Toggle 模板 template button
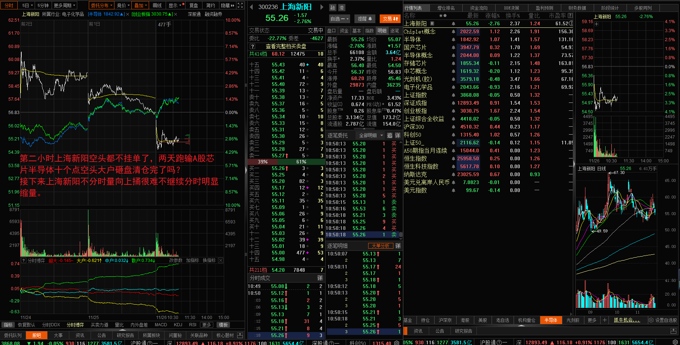This screenshot has width=680, height=345. (223, 325)
